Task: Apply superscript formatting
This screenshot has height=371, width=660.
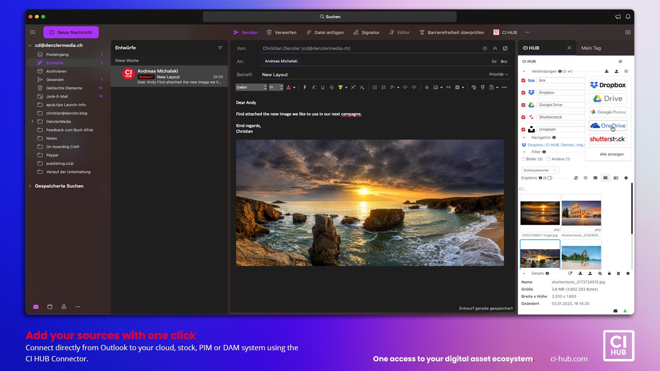Action: pyautogui.click(x=353, y=87)
